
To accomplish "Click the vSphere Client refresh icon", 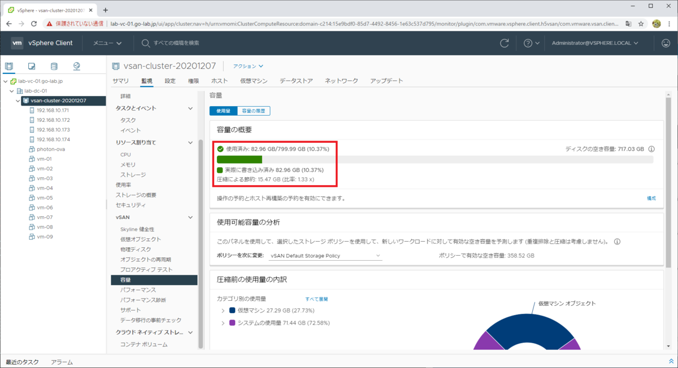I will click(505, 43).
